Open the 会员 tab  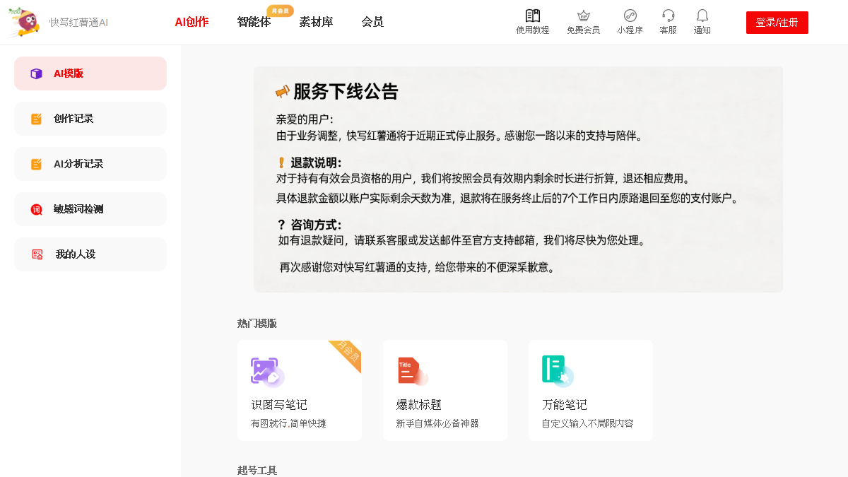click(372, 22)
